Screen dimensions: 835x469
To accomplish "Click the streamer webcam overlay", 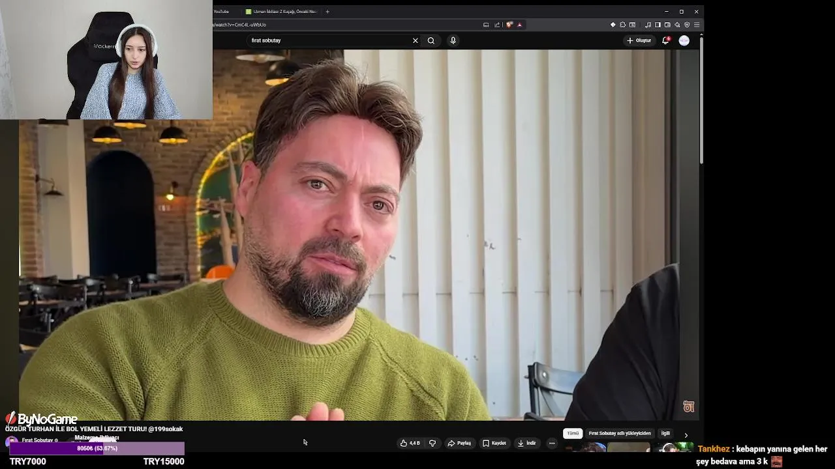I will (x=106, y=60).
